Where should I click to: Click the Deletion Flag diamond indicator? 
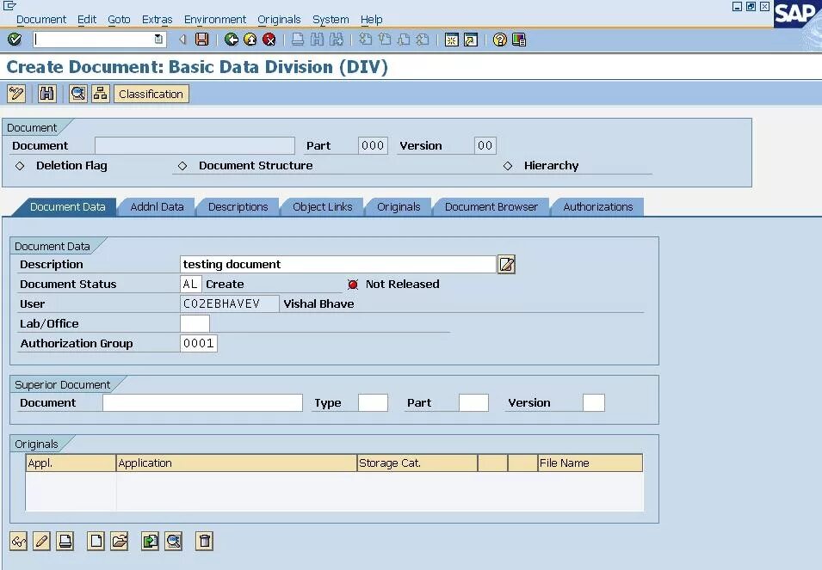tap(20, 166)
